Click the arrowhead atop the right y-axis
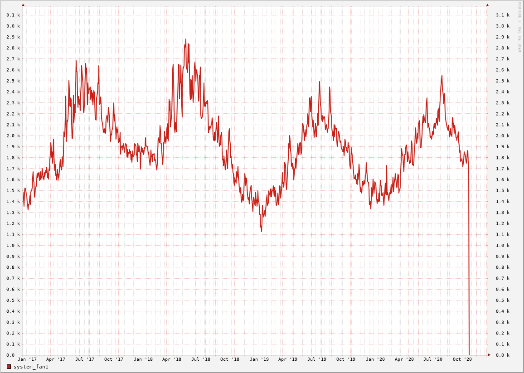 [487, 5]
